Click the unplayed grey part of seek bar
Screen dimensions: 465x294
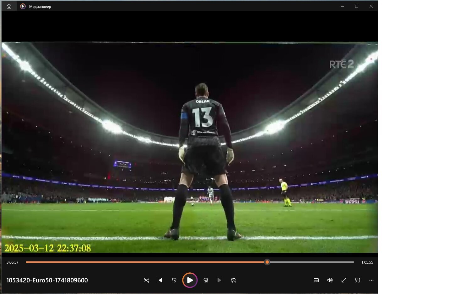[x=311, y=262]
